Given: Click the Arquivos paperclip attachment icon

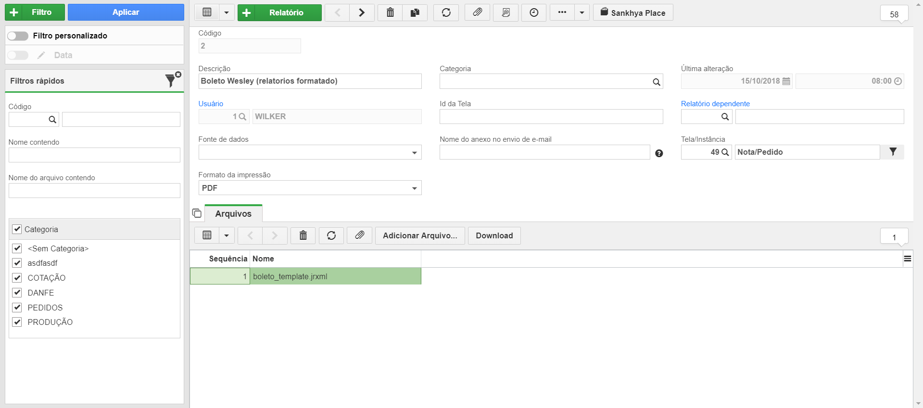Looking at the screenshot, I should pyautogui.click(x=360, y=235).
